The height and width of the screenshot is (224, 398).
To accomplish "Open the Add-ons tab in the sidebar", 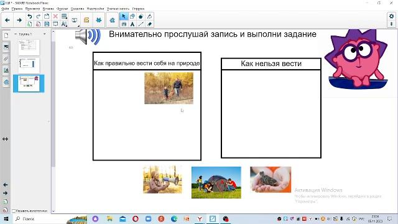I will pyautogui.click(x=6, y=82).
